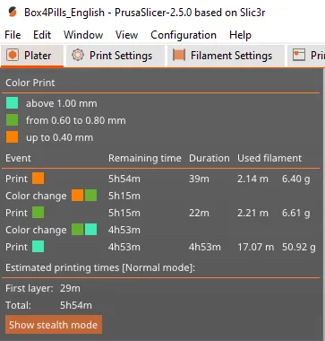Screen dimensions: 325x341
Task: Click the Total 5h54m value
Action: coord(76,305)
